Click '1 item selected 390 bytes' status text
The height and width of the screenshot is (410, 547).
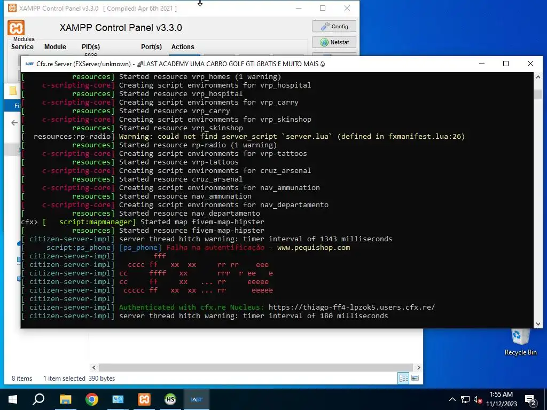(79, 379)
